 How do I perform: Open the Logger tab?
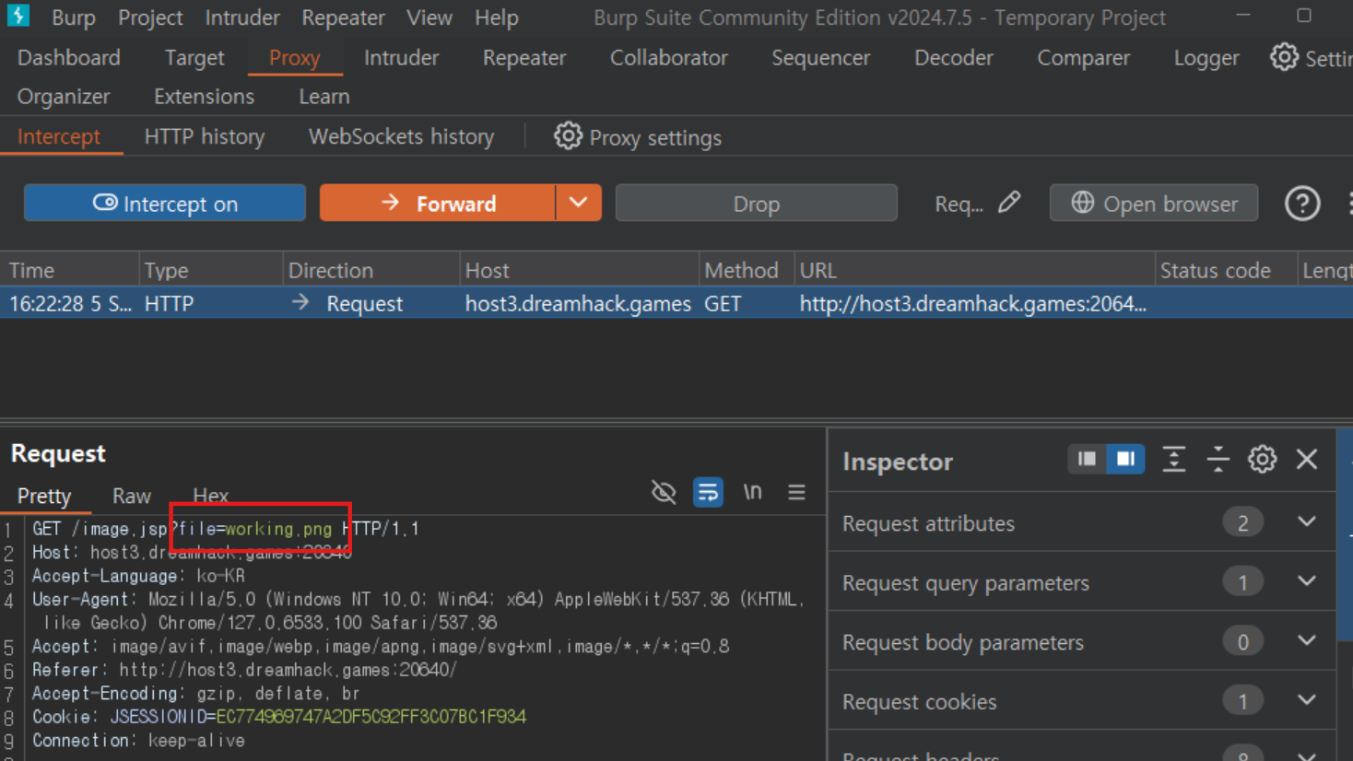click(1206, 57)
